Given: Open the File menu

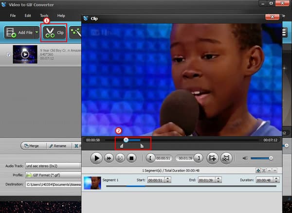Looking at the screenshot, I should [13, 16].
